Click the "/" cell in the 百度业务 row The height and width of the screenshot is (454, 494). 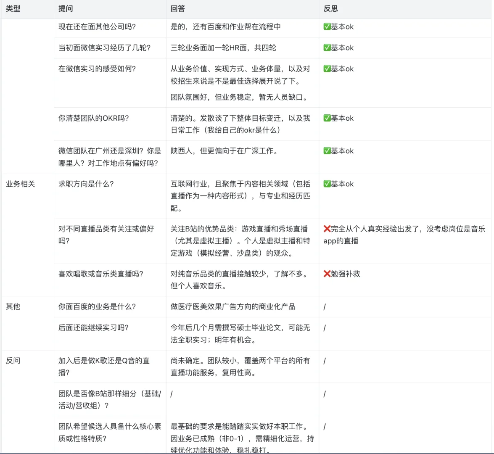(x=324, y=307)
